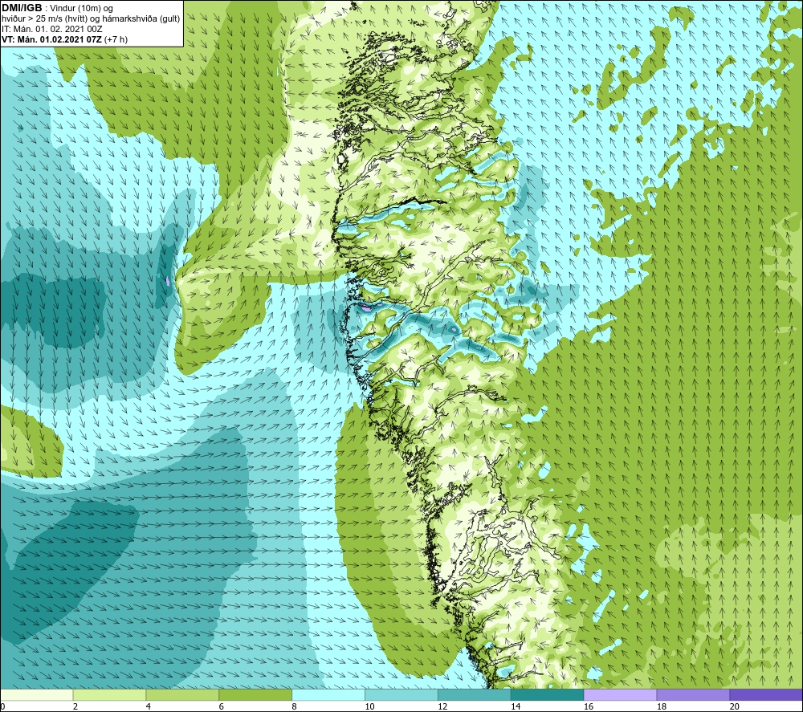
Task: Click the '(+7 h)' forecast offset text
Action: pyautogui.click(x=116, y=39)
